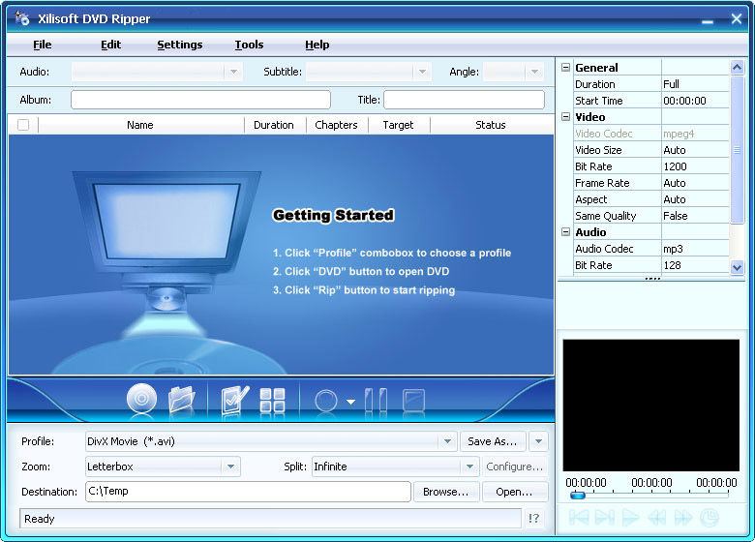Click the Browse... button
Screen dimensions: 755x542
446,492
